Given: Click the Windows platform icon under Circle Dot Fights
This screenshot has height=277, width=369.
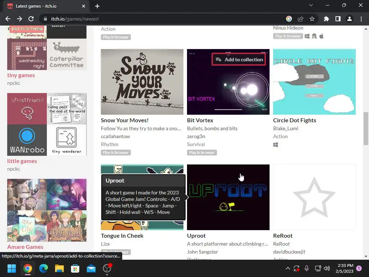Looking at the screenshot, I should (x=276, y=145).
